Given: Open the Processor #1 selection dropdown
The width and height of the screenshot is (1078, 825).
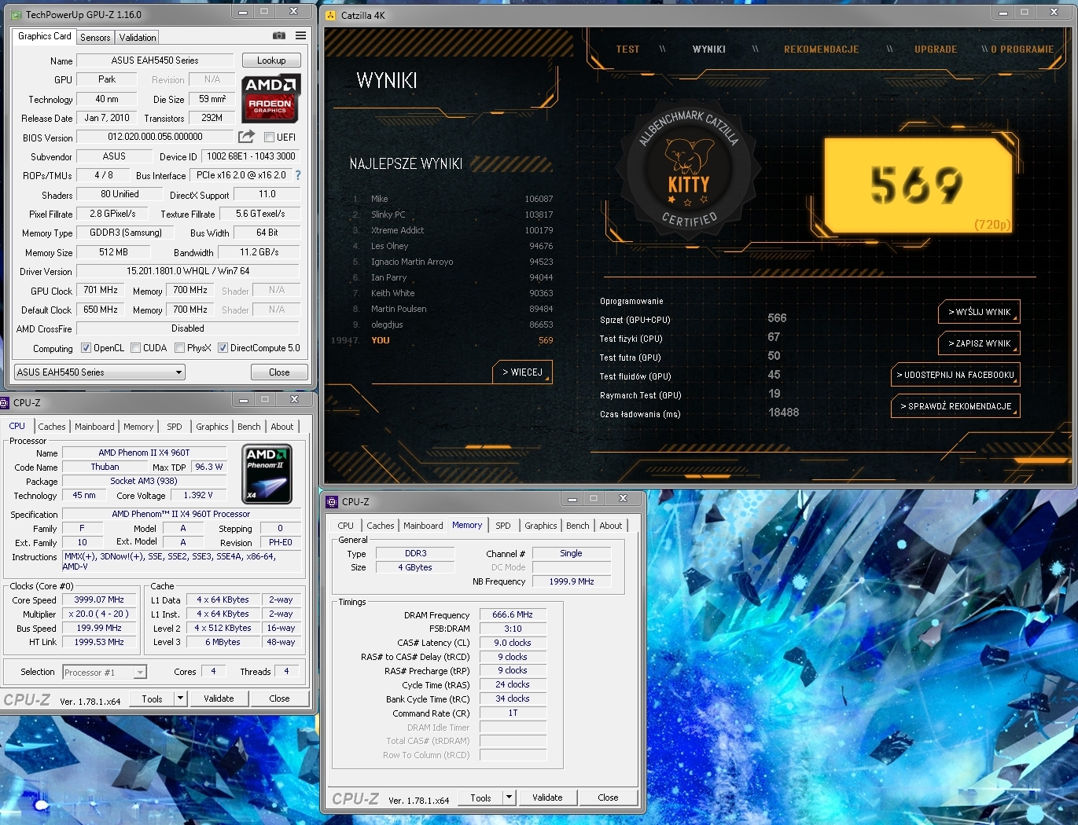Looking at the screenshot, I should [105, 672].
